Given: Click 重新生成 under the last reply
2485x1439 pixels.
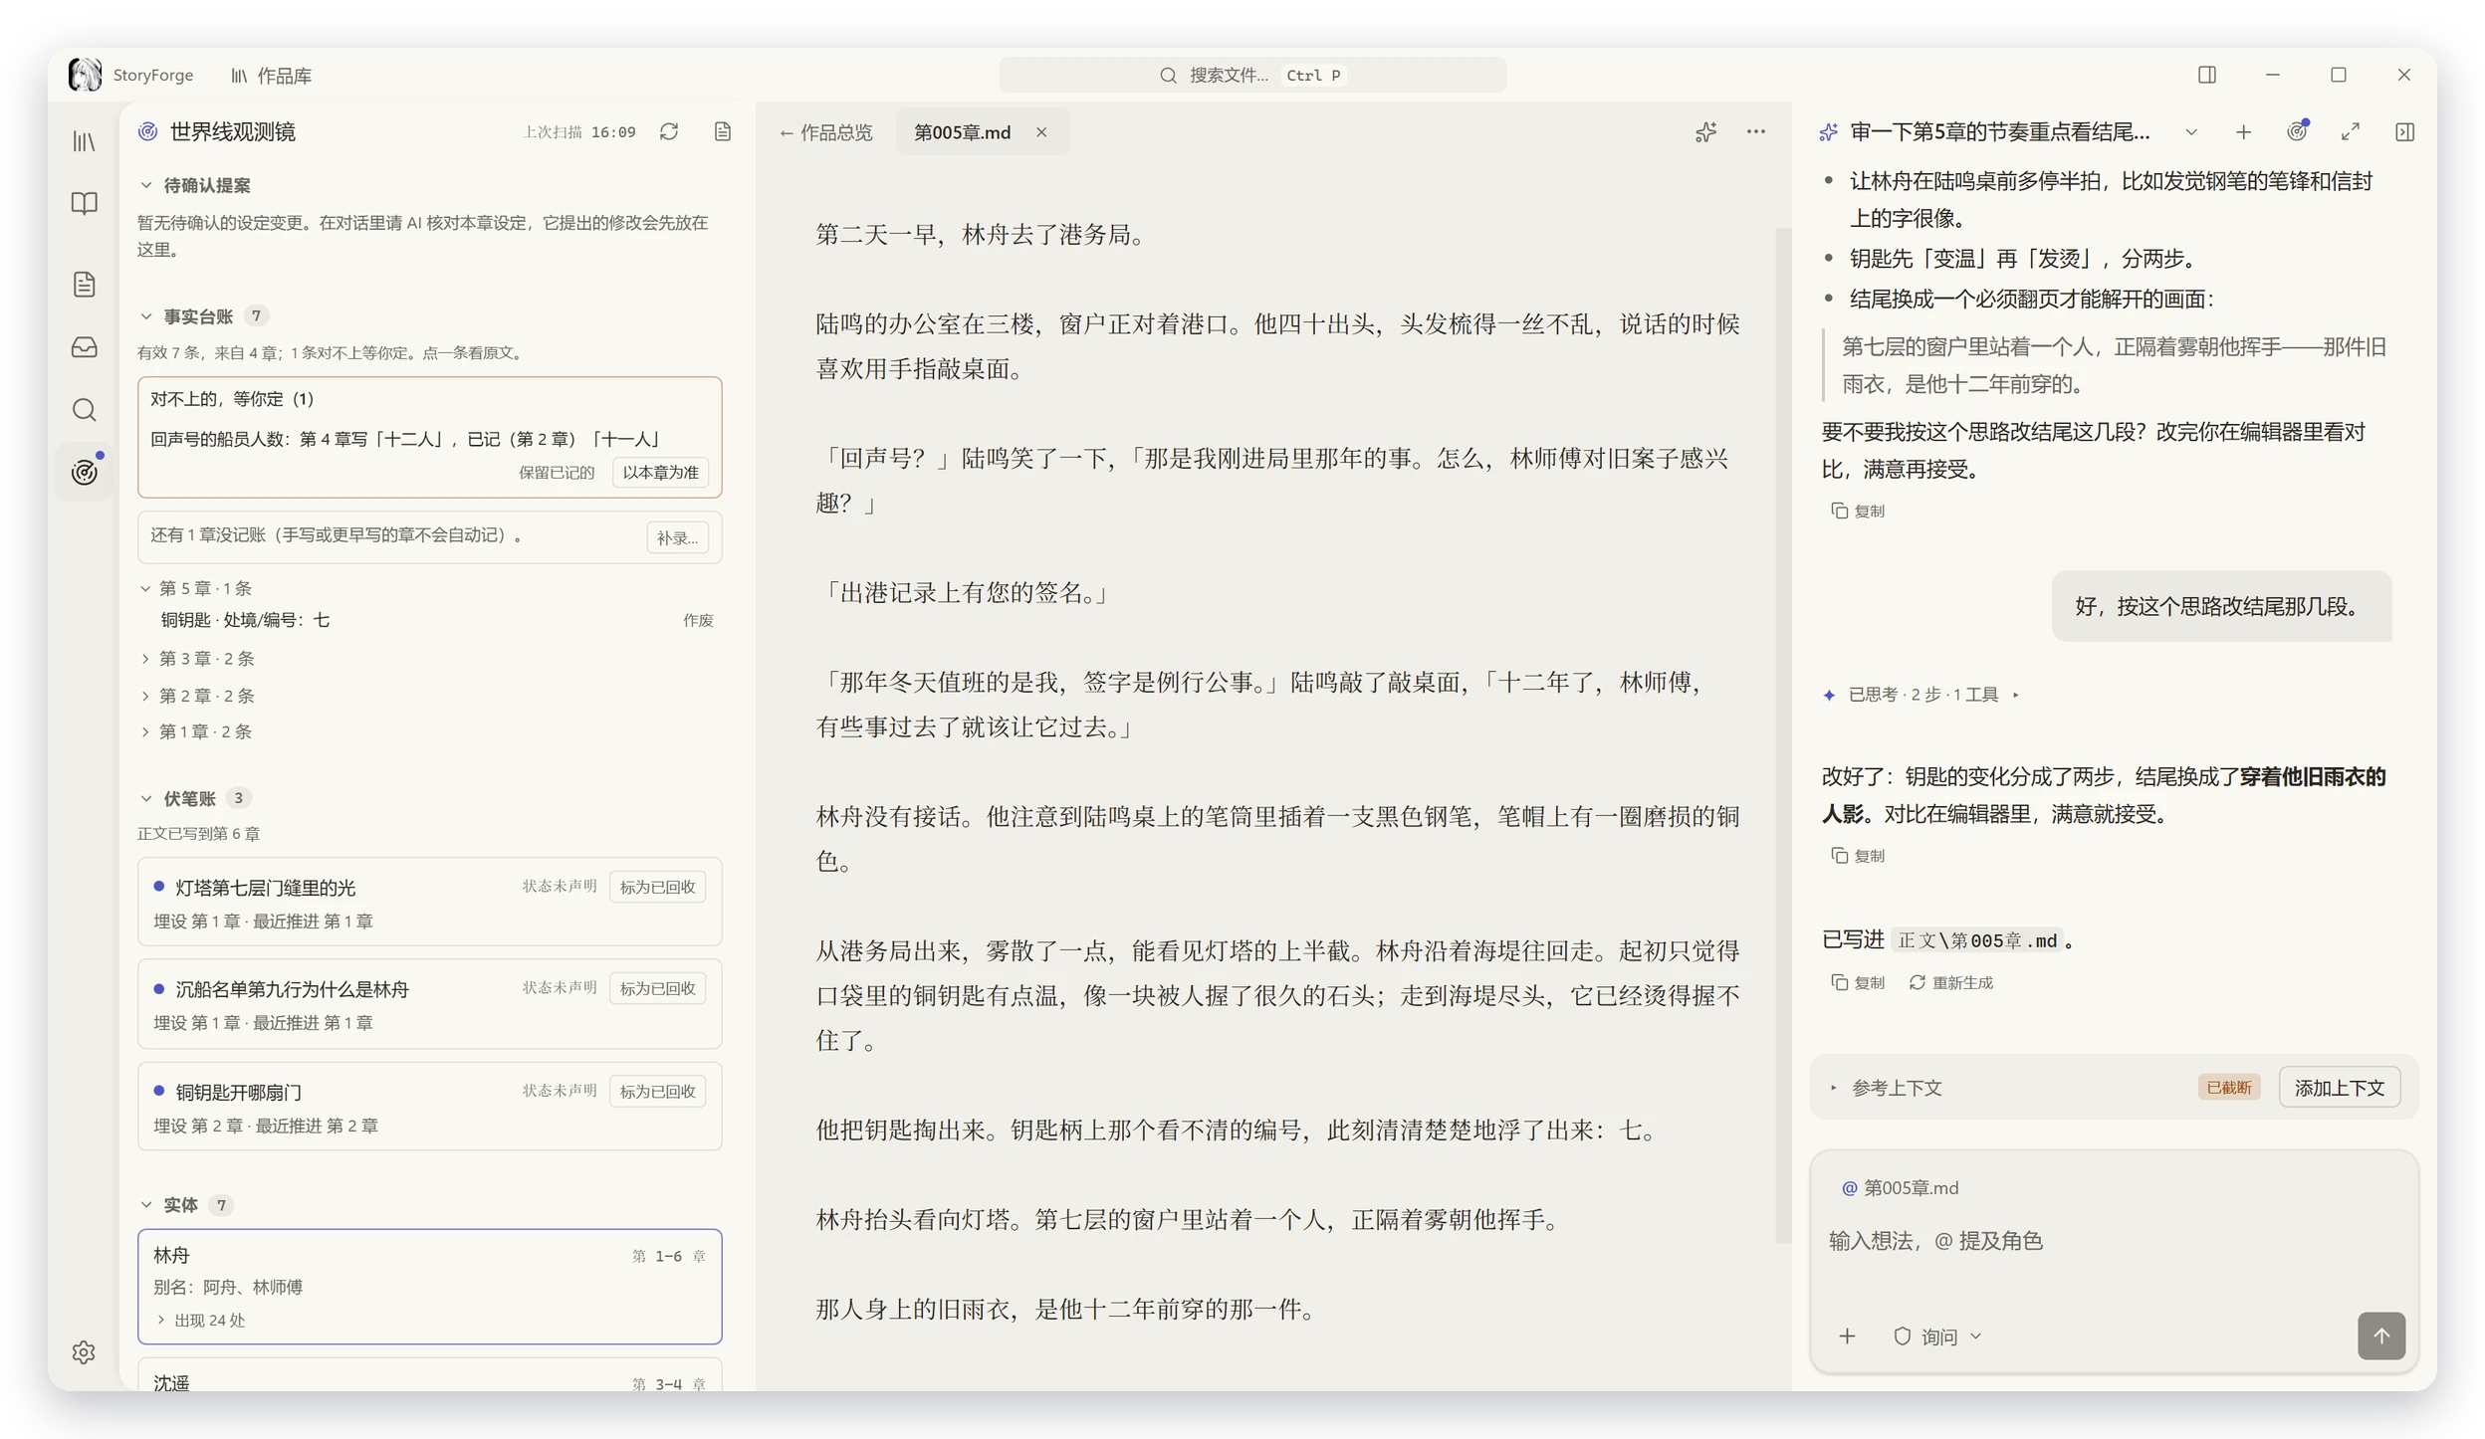Looking at the screenshot, I should [1950, 982].
